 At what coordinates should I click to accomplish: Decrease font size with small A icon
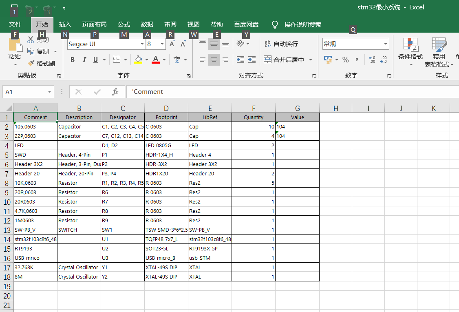pos(183,44)
